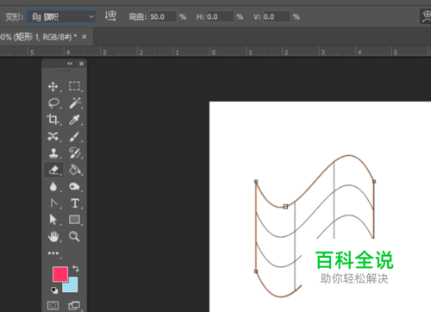Select the Horizontal Type tool
The width and height of the screenshot is (431, 312).
(x=75, y=203)
